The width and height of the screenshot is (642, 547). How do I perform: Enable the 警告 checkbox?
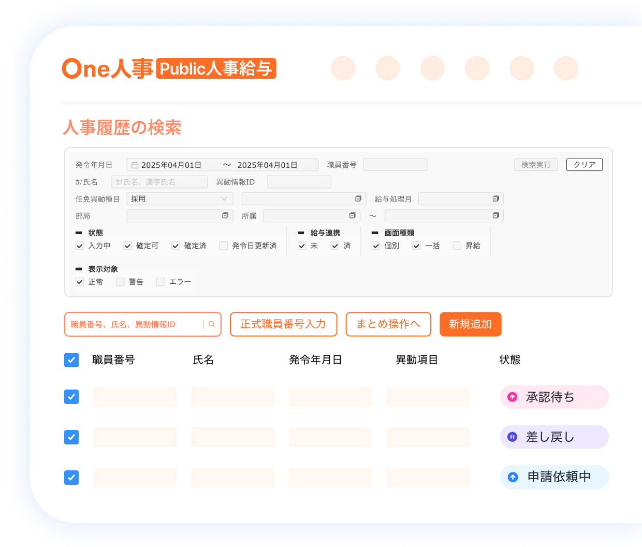pos(120,282)
